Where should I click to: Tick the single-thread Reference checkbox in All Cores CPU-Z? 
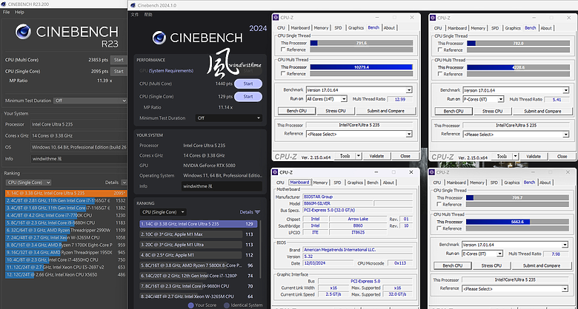pyautogui.click(x=283, y=50)
